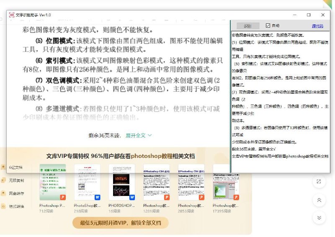Open the Photoshop document with 17395 reads

coord(226,182)
